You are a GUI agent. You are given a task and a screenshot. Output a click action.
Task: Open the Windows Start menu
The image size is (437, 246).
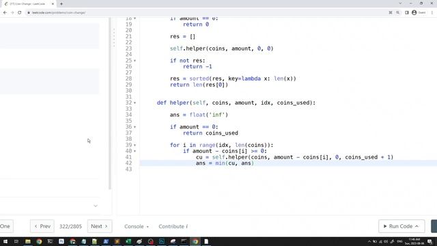point(5,241)
